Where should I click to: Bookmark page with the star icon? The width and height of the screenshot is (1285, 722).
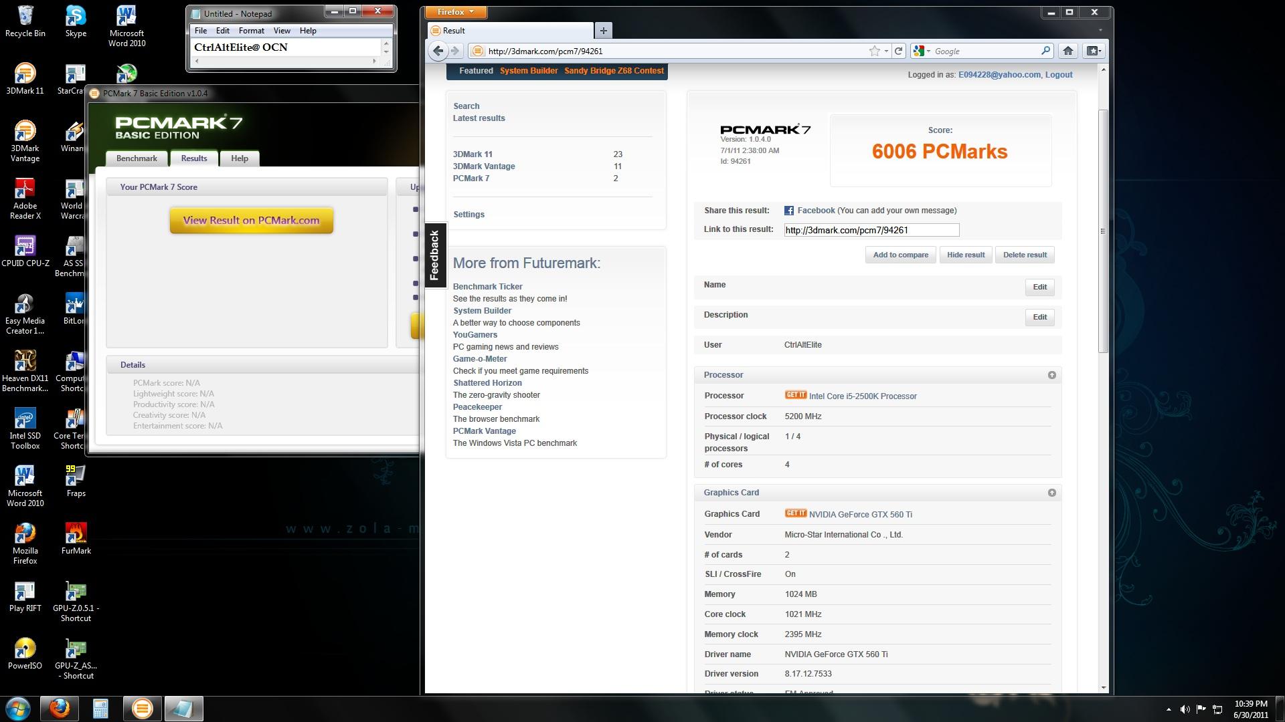874,51
